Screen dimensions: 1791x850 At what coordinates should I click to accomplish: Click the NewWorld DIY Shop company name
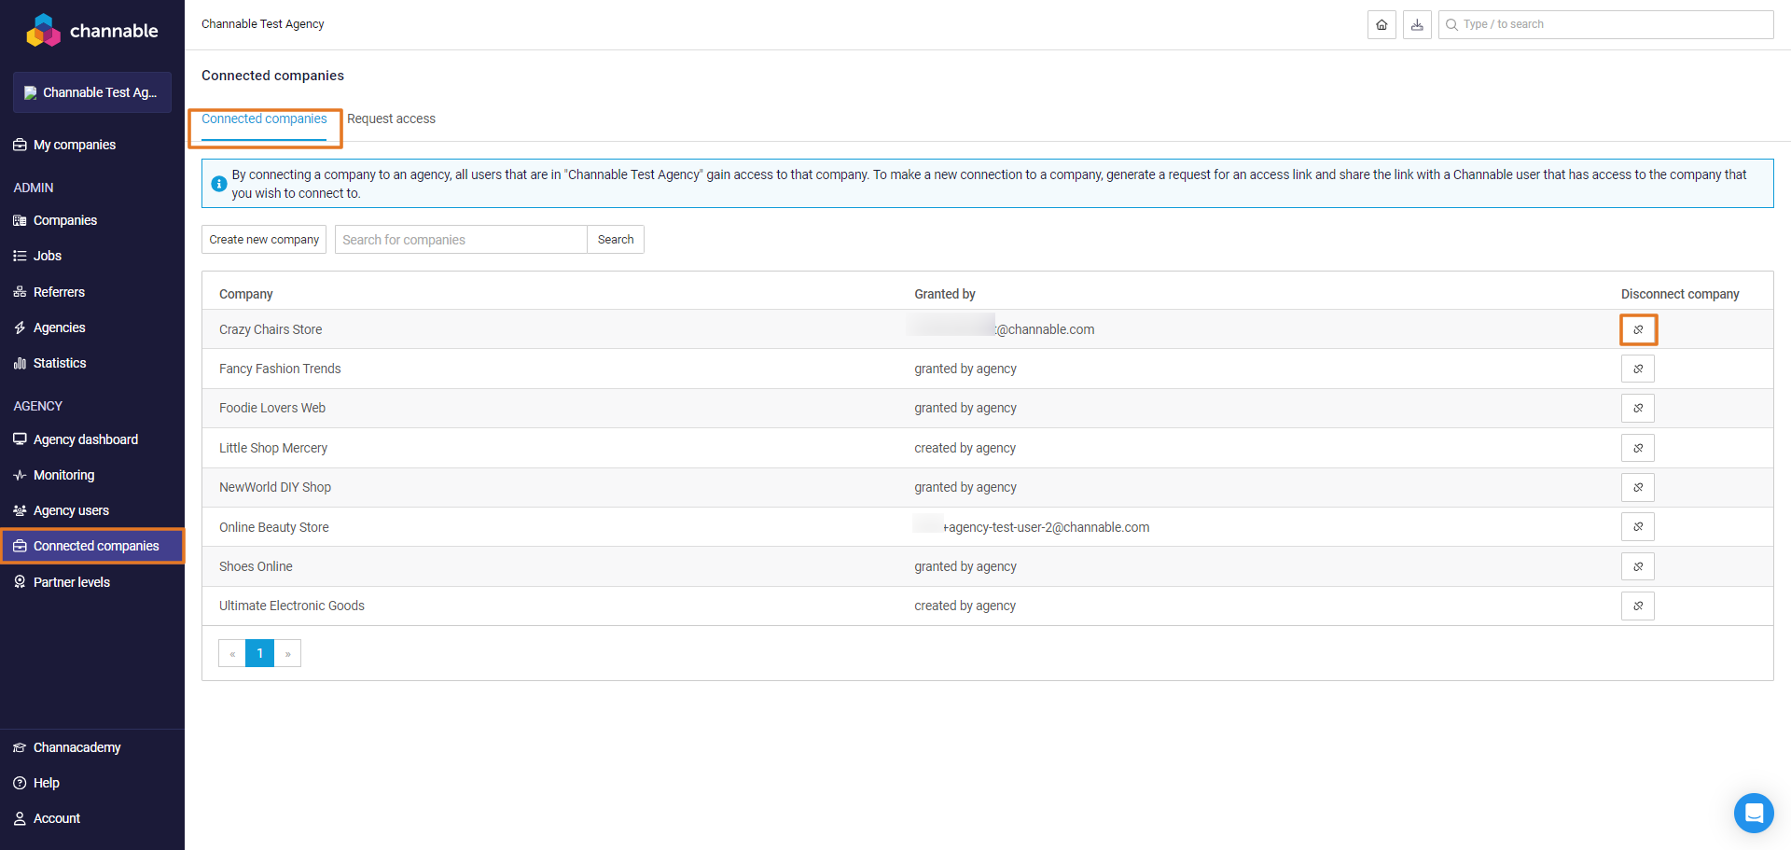[275, 487]
